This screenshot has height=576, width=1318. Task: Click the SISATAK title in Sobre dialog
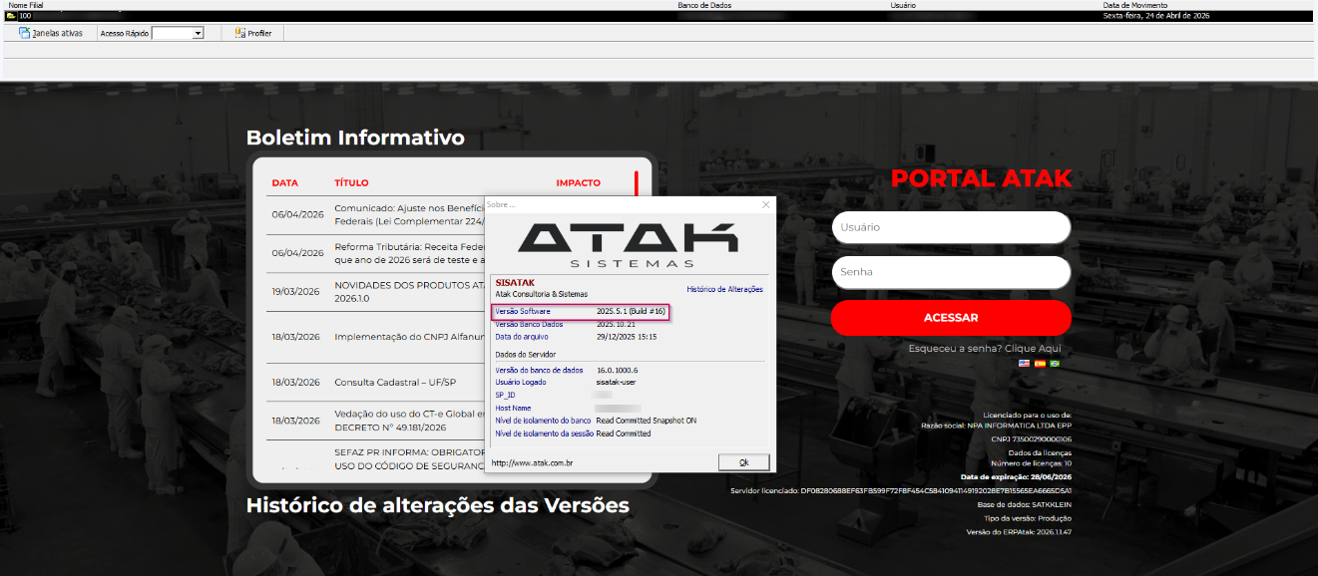point(515,283)
